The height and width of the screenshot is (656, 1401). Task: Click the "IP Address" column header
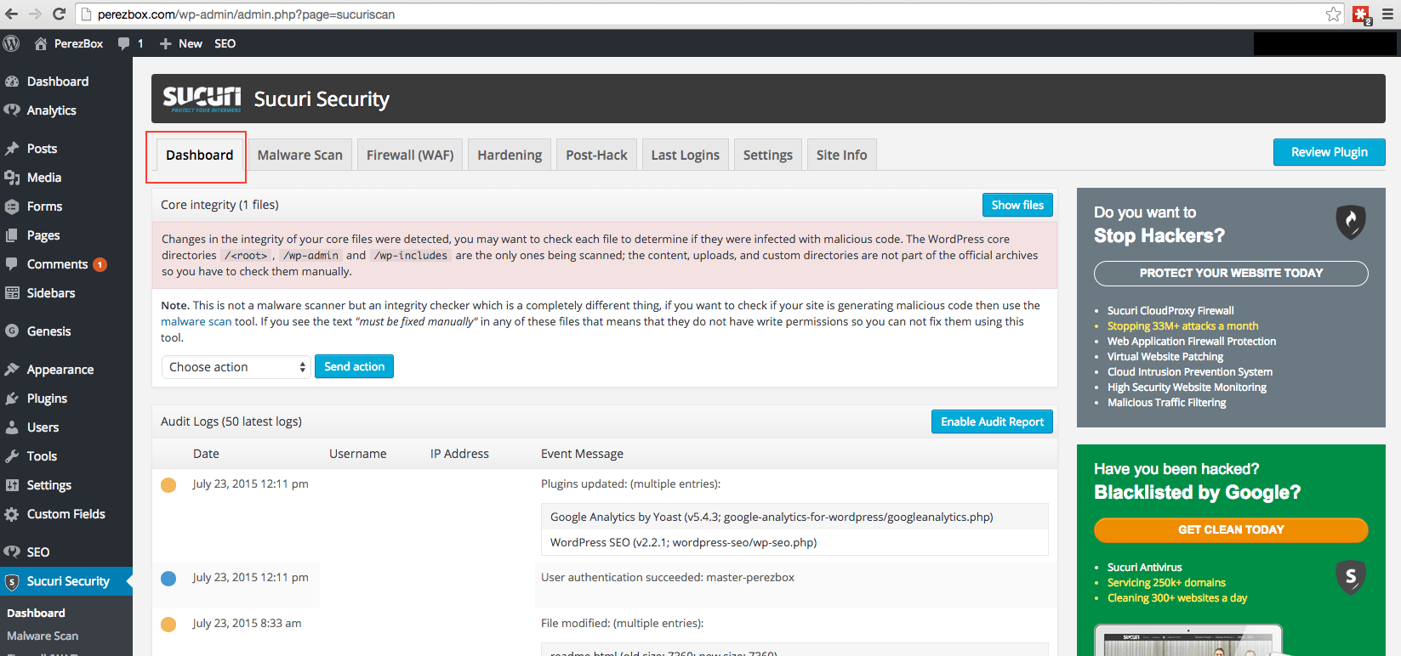459,454
